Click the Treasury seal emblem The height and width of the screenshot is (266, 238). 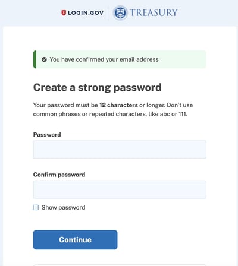tap(120, 13)
